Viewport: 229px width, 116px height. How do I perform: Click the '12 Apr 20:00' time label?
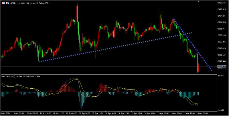(x=84, y=113)
